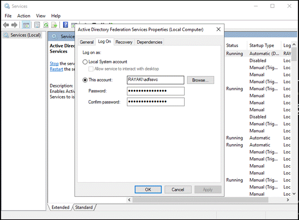Click the Cancel button in the dialog
This screenshot has height=220, width=299.
(178, 189)
